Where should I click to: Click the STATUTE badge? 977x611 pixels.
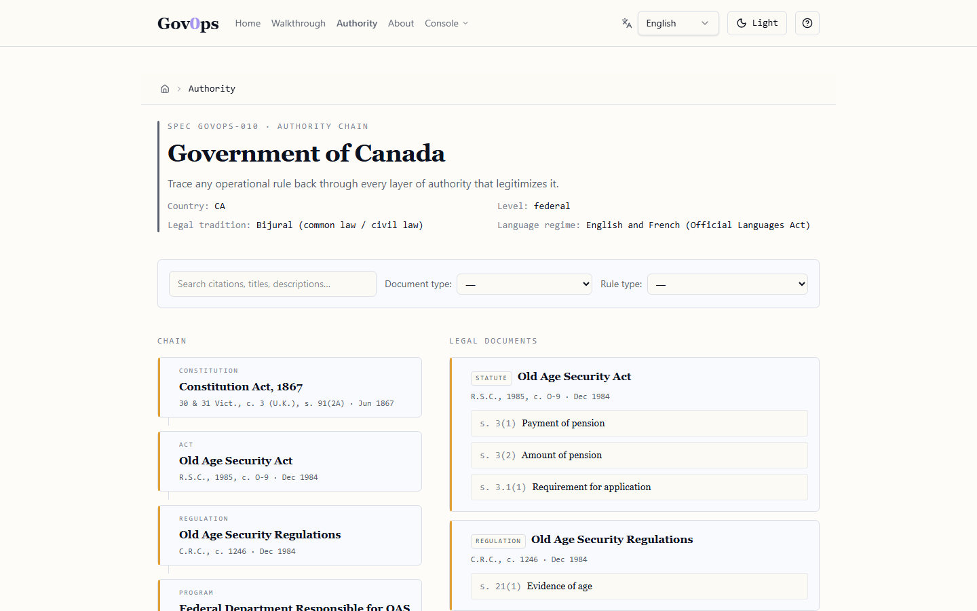[x=491, y=378]
